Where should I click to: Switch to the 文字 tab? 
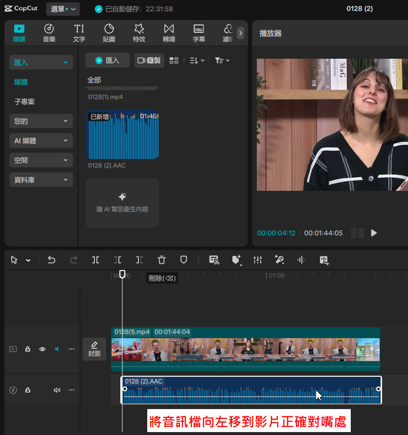coord(79,33)
